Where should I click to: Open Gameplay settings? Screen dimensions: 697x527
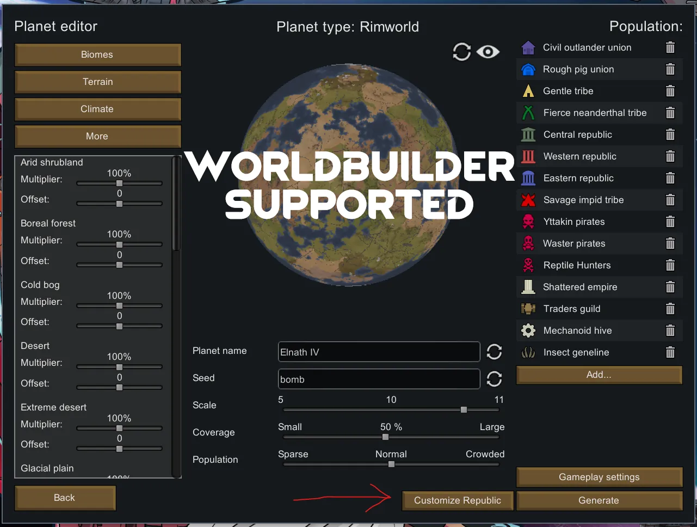point(599,477)
